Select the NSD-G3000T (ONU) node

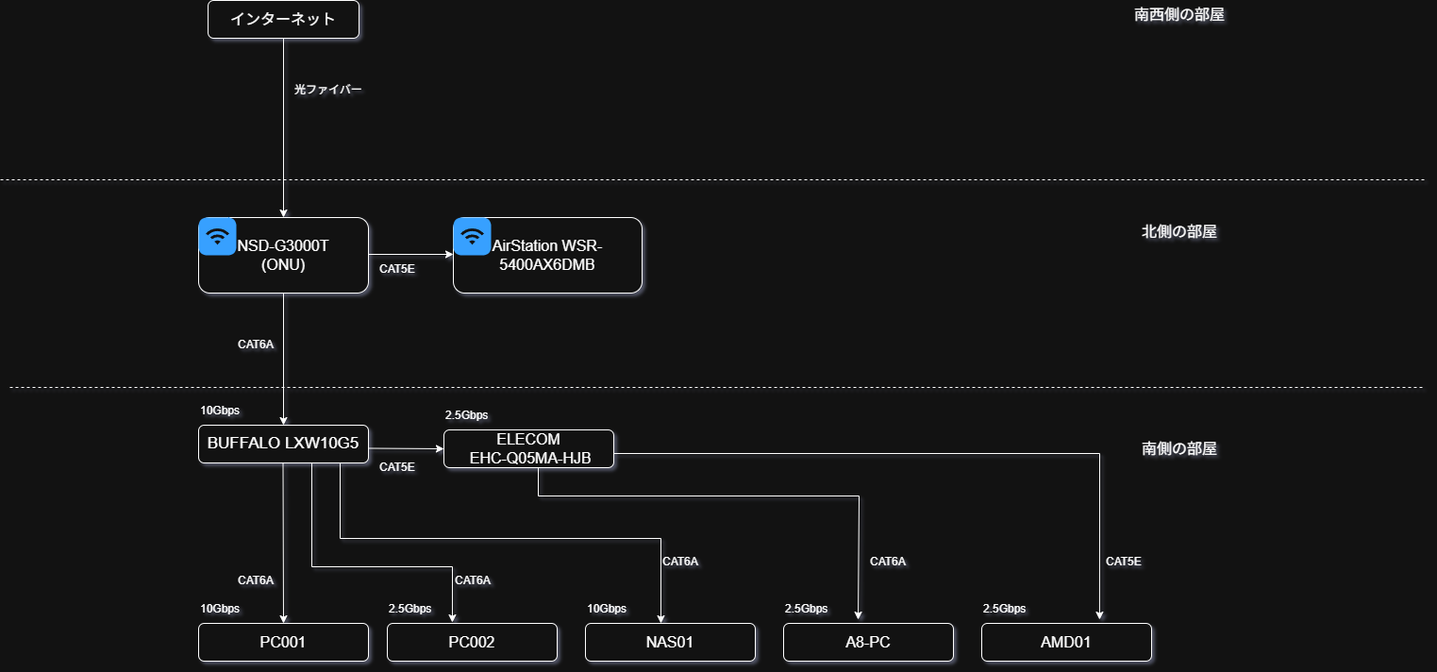pos(283,255)
